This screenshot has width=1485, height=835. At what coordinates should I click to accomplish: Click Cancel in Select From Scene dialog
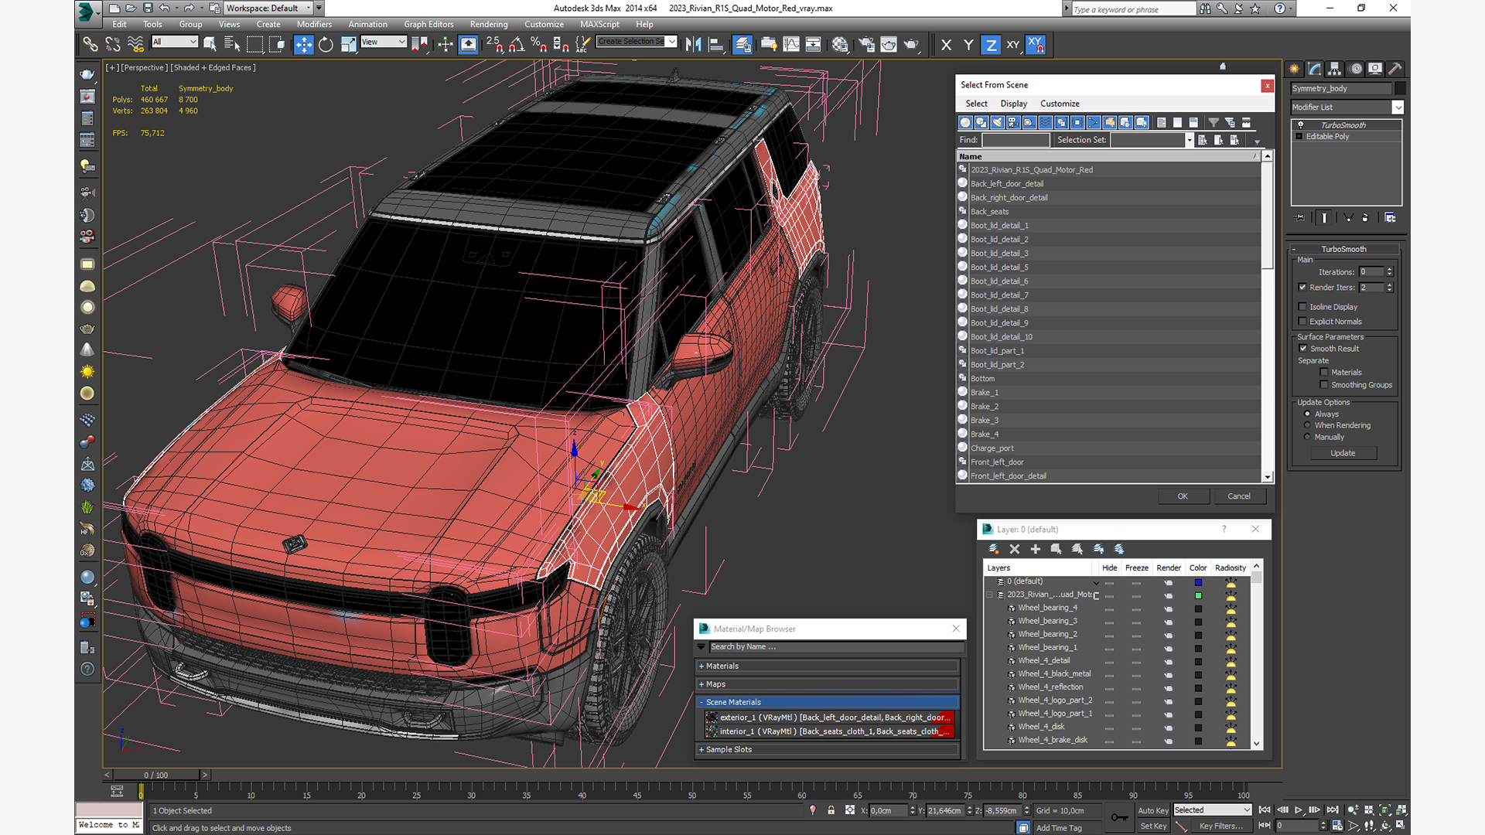click(1239, 496)
